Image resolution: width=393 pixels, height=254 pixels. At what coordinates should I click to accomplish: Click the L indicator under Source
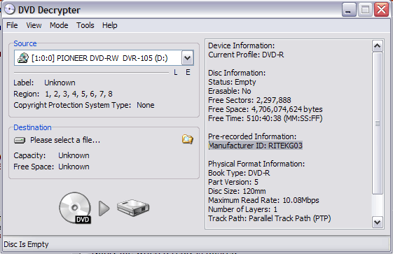pos(176,73)
